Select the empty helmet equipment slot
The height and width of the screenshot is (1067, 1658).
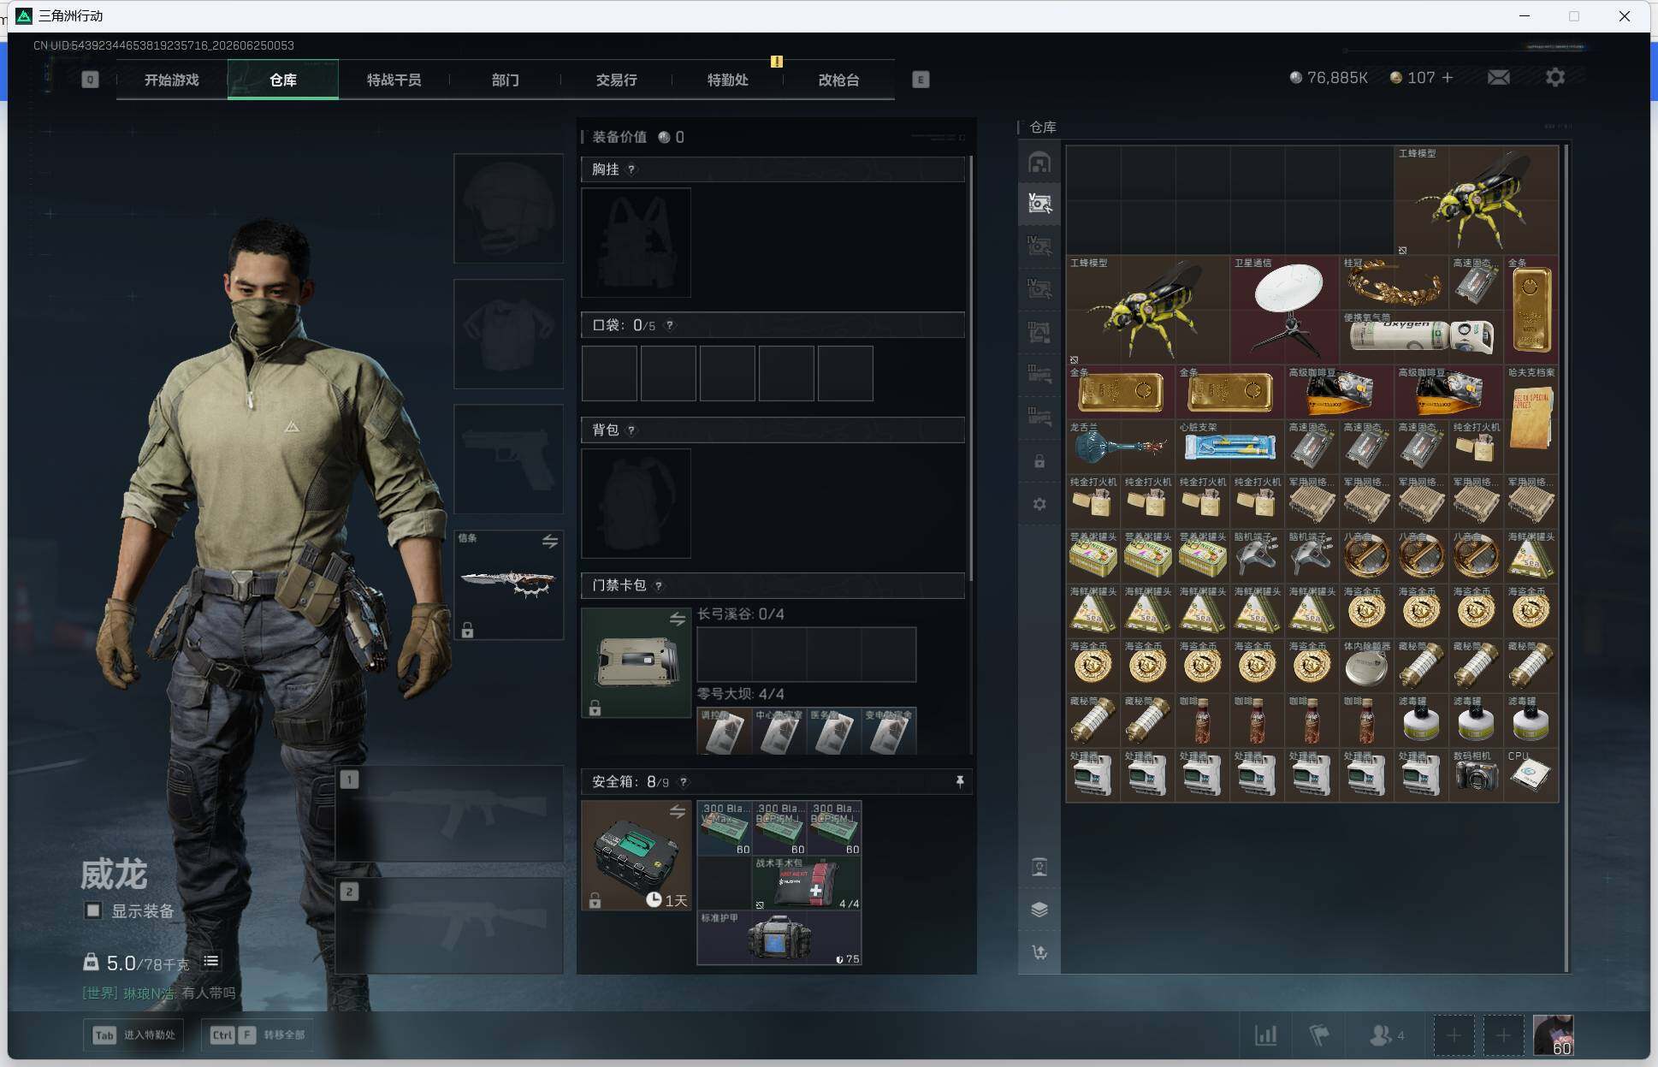point(508,208)
